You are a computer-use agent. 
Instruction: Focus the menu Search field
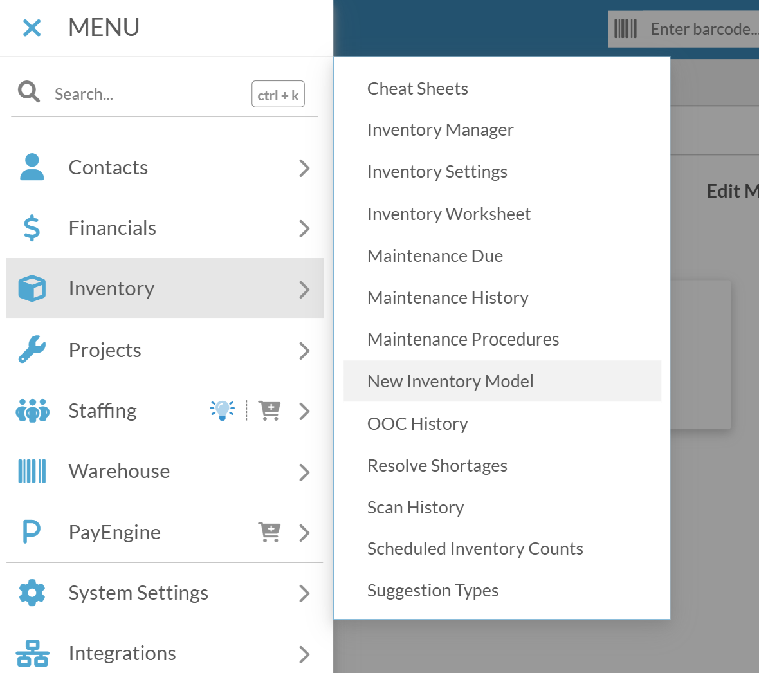(x=150, y=94)
